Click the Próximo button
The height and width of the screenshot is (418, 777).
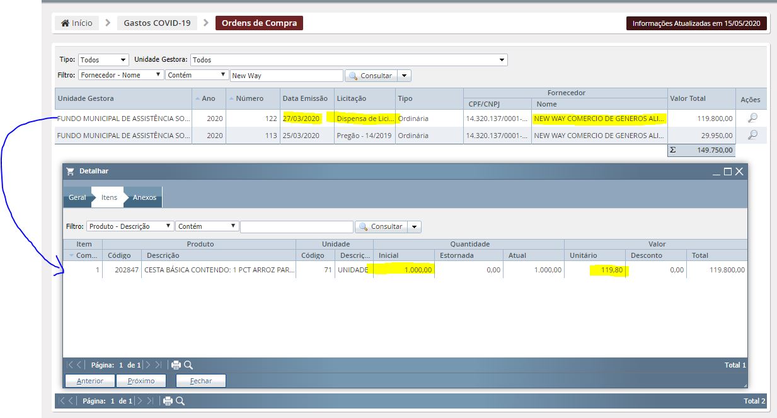coord(141,381)
